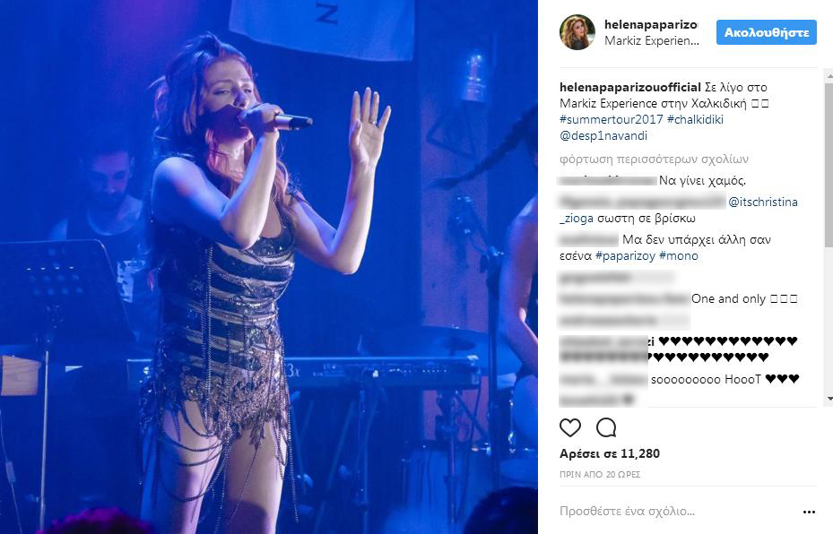Click the scrollbar down arrow in comments
Screen dimensions: 833x534
click(x=829, y=399)
